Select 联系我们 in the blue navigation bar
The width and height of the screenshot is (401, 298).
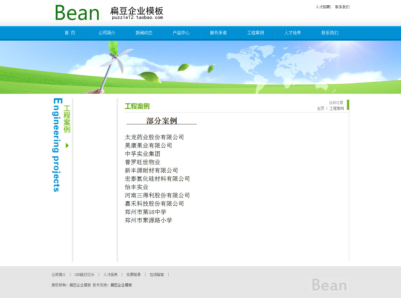pyautogui.click(x=330, y=33)
